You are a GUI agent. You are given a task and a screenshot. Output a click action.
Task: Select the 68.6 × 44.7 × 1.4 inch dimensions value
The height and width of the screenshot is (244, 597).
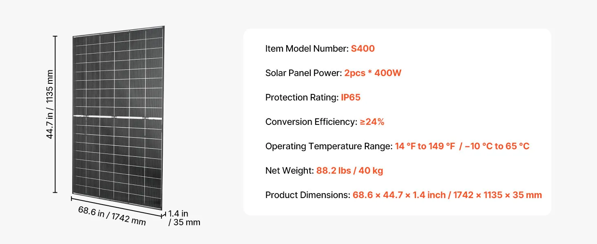coord(399,195)
